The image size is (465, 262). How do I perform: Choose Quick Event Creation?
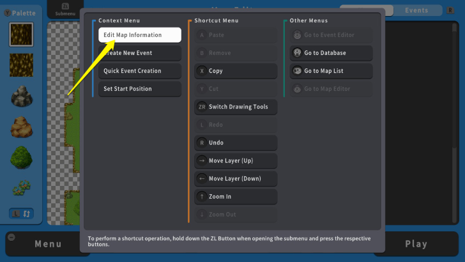(139, 71)
